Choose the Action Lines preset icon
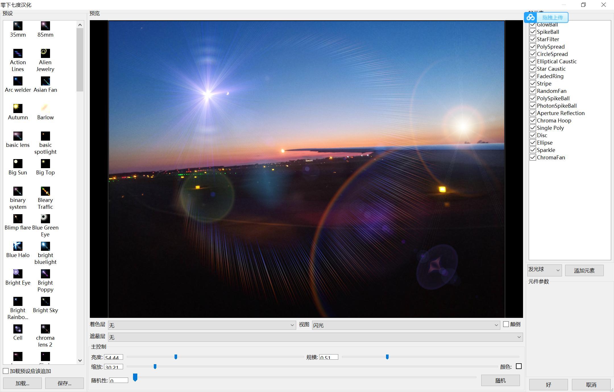This screenshot has height=392, width=614. point(18,53)
